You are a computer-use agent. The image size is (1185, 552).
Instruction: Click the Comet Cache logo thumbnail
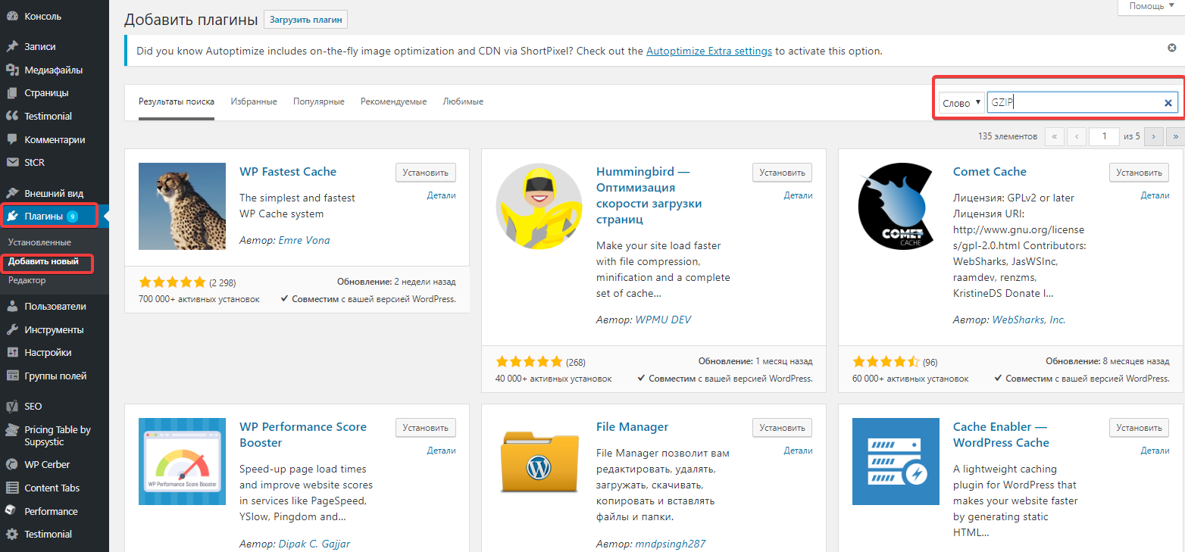896,206
